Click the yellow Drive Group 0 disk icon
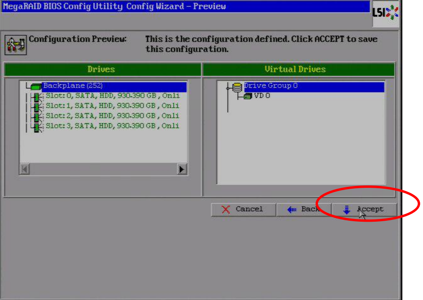 click(x=237, y=87)
